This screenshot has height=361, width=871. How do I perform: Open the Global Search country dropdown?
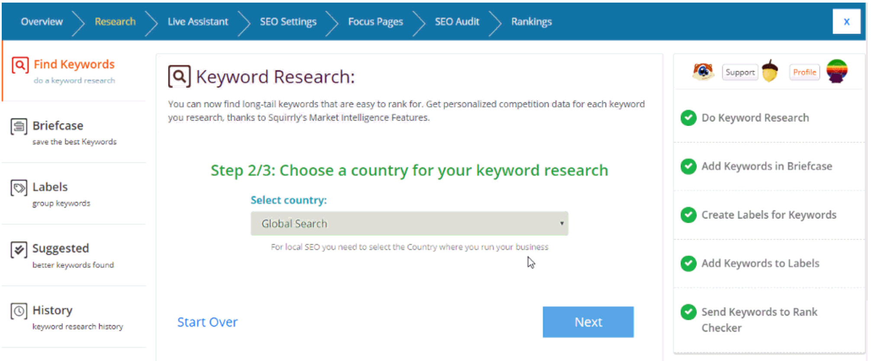coord(409,224)
